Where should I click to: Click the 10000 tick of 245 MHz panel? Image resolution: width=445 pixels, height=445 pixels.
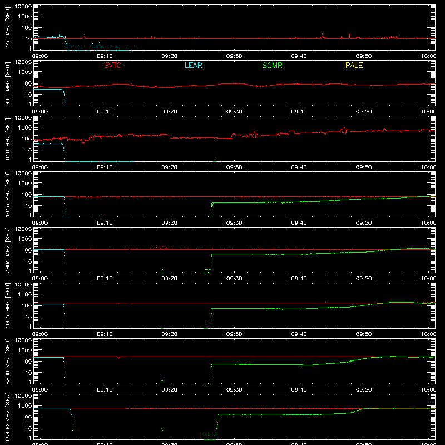point(23,7)
